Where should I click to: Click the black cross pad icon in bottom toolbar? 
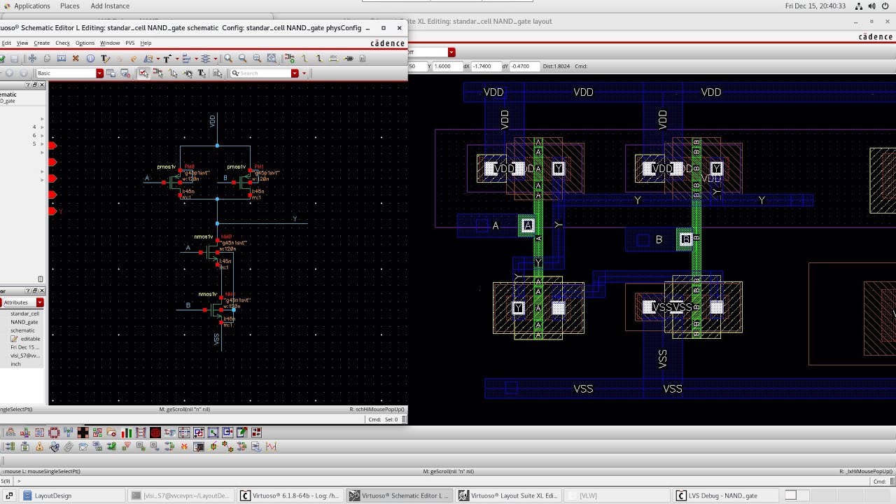[x=83, y=432]
